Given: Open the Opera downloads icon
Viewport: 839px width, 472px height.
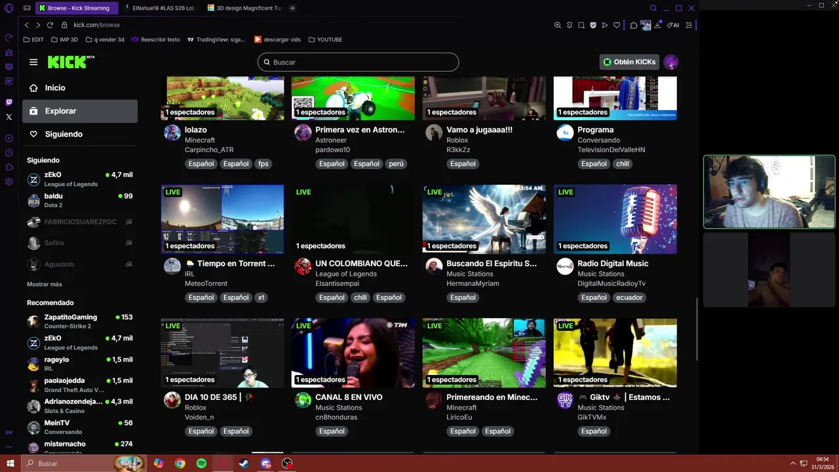Looking at the screenshot, I should (657, 25).
